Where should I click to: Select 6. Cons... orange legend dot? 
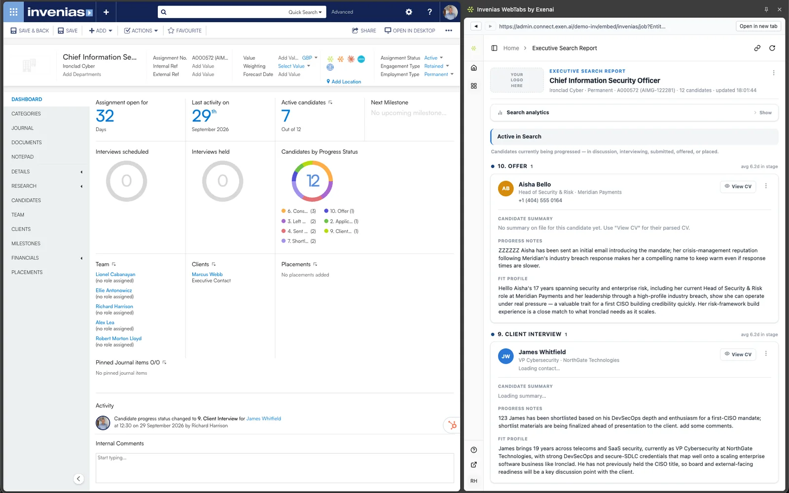tap(284, 211)
